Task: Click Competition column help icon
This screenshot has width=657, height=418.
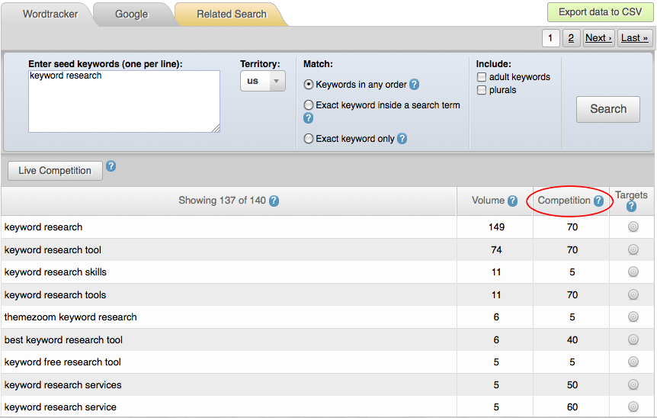Action: coord(598,201)
